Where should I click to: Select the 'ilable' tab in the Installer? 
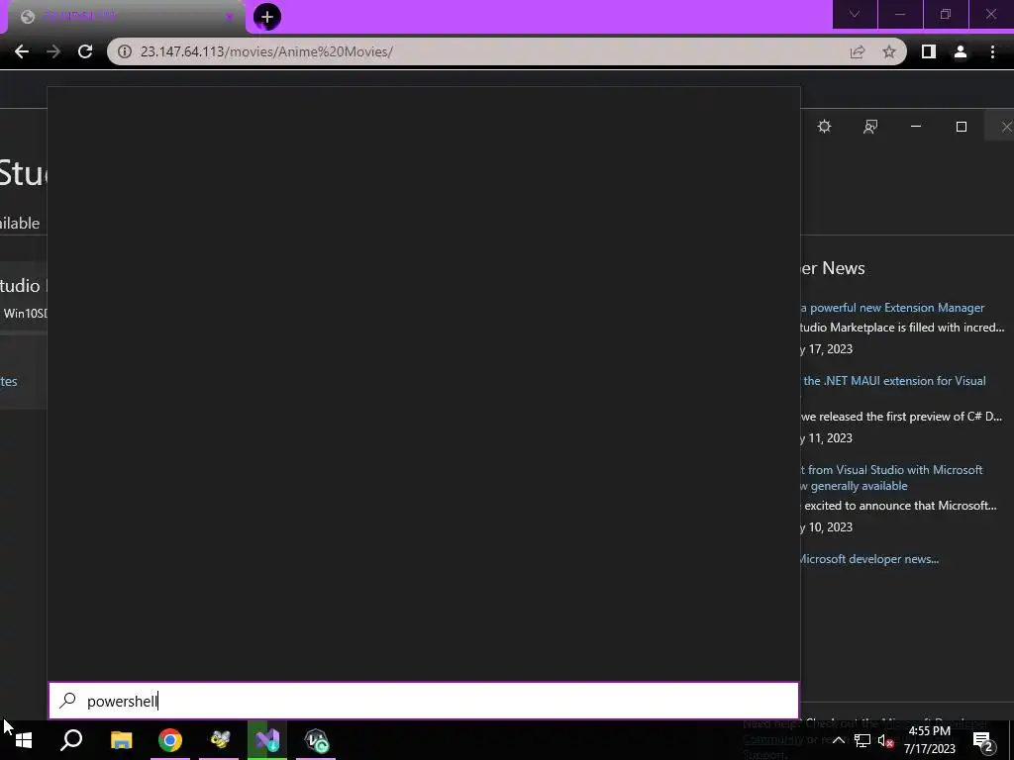pyautogui.click(x=20, y=223)
